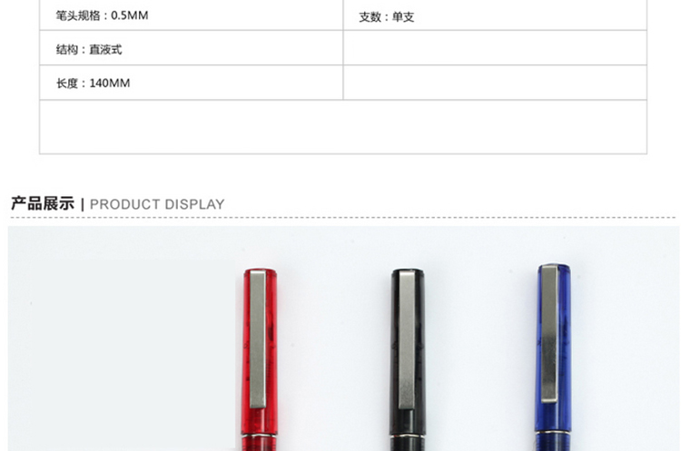Click the red barrel below the silver ring
681x451 pixels.
pos(260,444)
